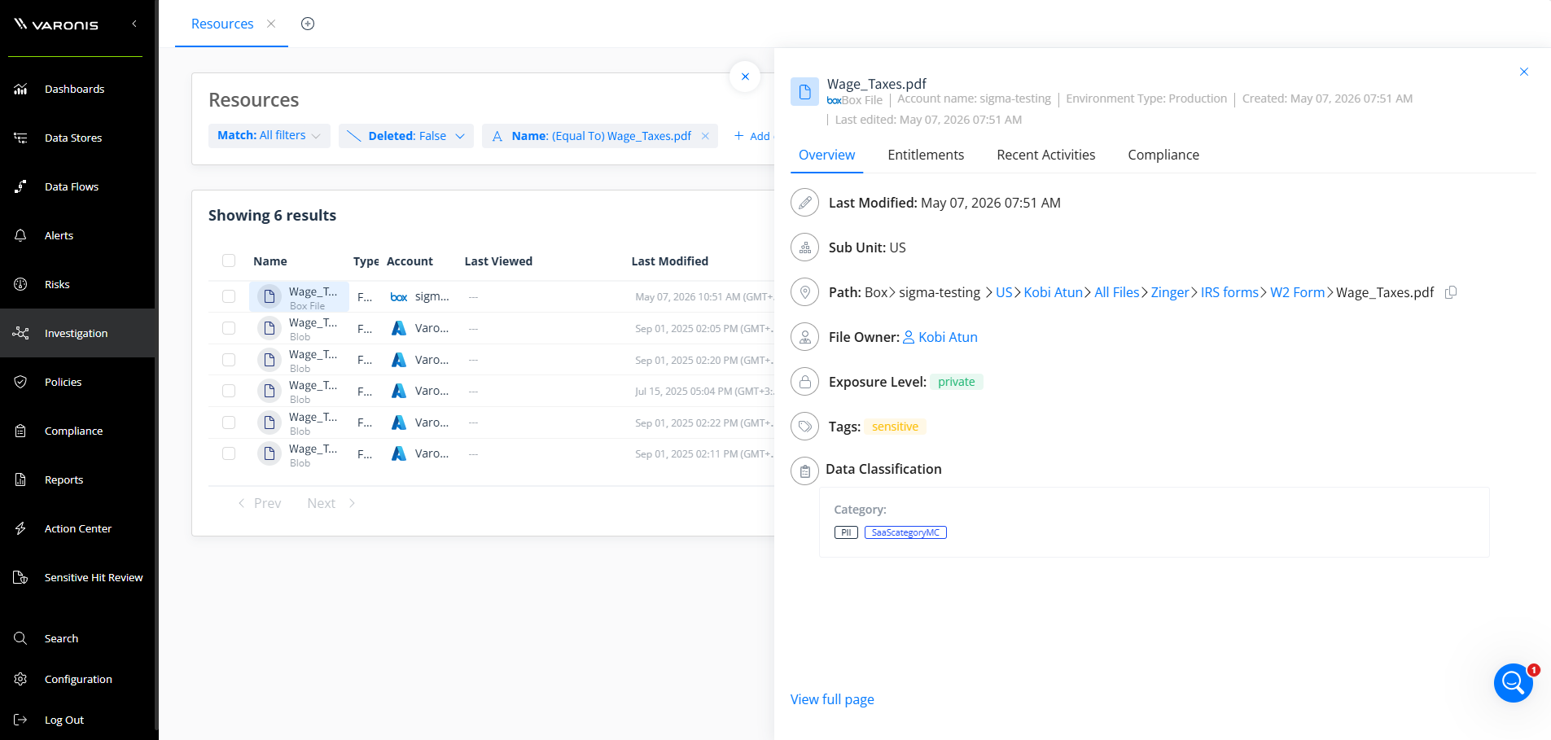Open Dashboards from the sidebar
This screenshot has width=1551, height=740.
75,89
